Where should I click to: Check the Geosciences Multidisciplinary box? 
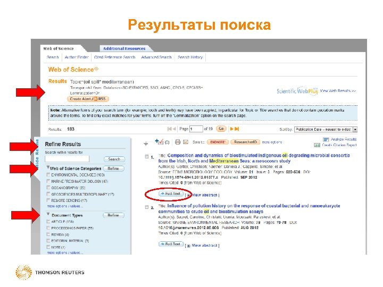pyautogui.click(x=48, y=194)
